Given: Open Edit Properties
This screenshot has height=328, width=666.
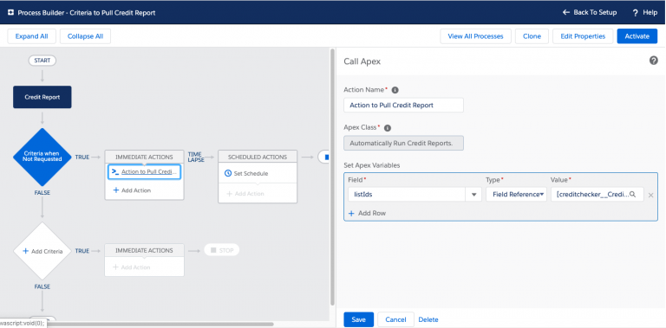Looking at the screenshot, I should tap(583, 36).
